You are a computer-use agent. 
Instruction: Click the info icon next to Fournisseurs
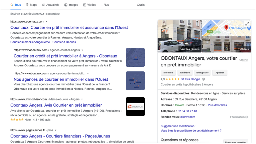point(247,117)
